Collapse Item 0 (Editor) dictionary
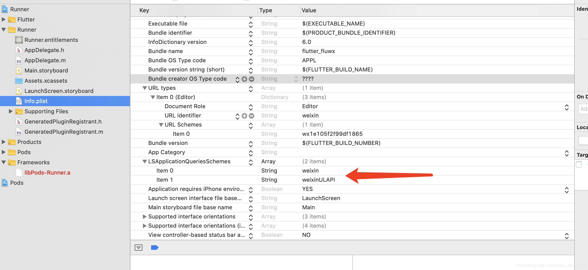This screenshot has height=270, width=588. pos(153,97)
